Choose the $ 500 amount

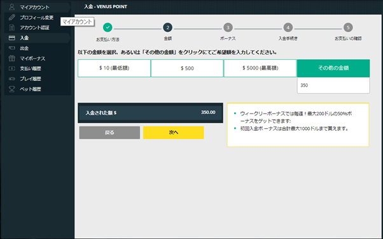pyautogui.click(x=187, y=68)
